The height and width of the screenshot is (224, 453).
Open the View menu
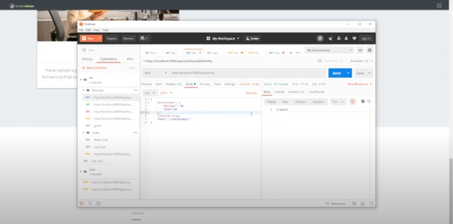point(97,30)
